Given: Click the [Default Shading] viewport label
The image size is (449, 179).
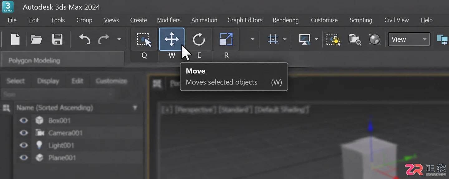Looking at the screenshot, I should (282, 110).
